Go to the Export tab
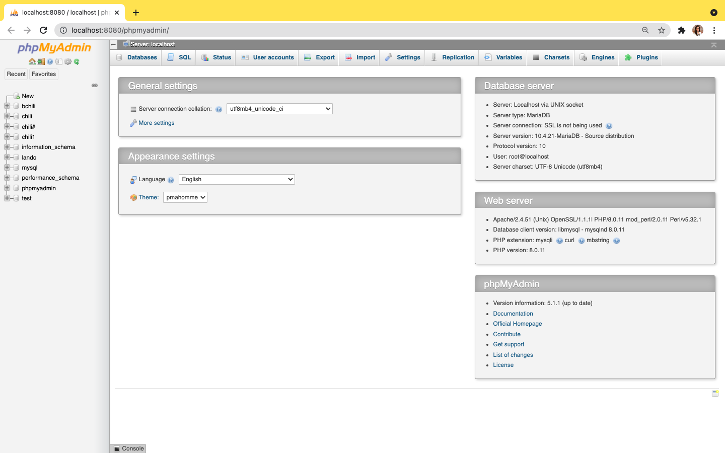725x453 pixels. (x=319, y=57)
